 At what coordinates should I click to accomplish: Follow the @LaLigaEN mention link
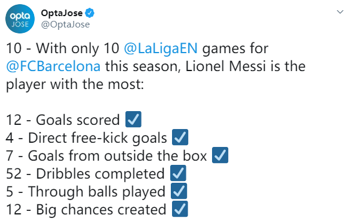pyautogui.click(x=161, y=48)
